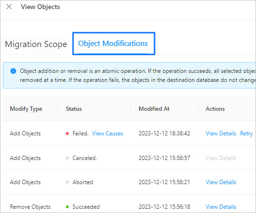The image size is (256, 213).
Task: View Details of Remove Objects operation
Action: tap(221, 207)
